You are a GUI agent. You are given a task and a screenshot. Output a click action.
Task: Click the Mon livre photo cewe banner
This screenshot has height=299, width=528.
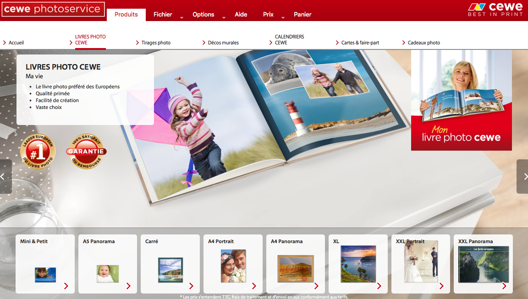click(x=462, y=100)
